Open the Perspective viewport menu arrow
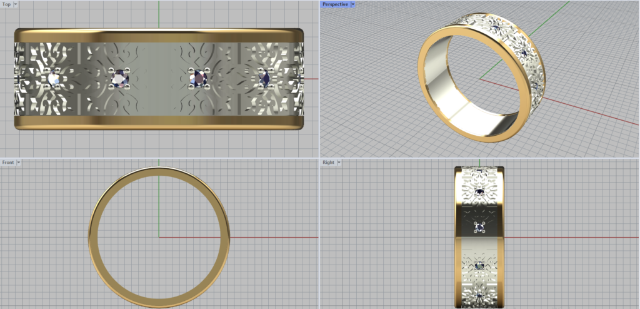The height and width of the screenshot is (309, 640). [353, 4]
